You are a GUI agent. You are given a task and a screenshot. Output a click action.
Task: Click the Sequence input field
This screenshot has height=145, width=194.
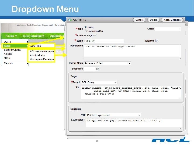(91, 69)
